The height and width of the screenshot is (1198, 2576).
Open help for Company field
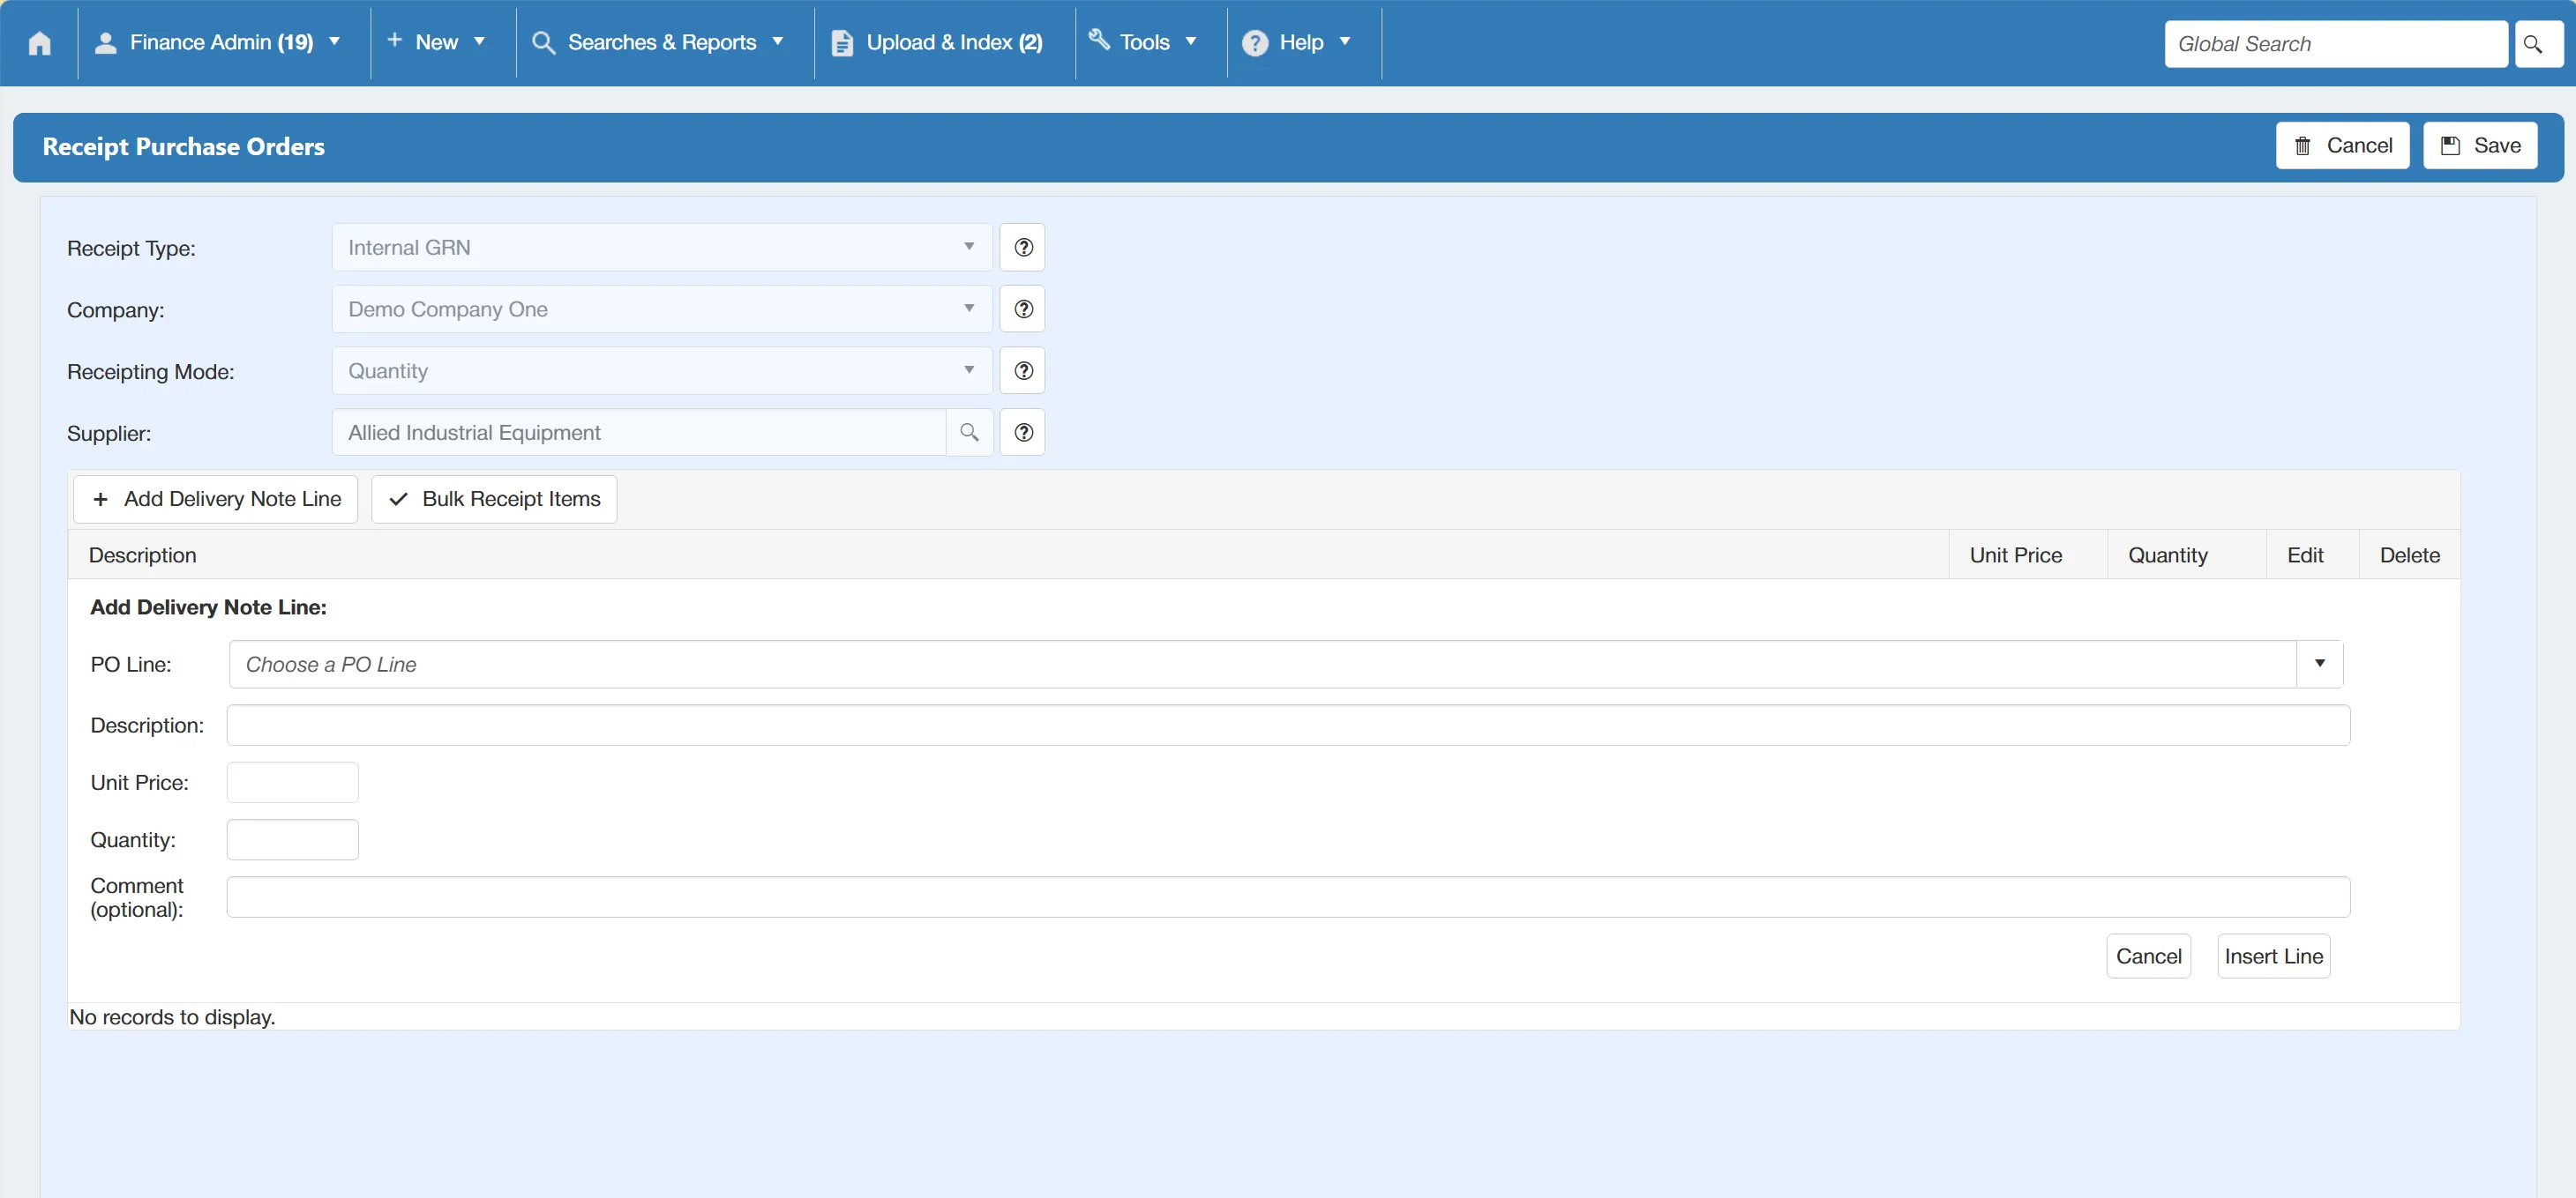pyautogui.click(x=1023, y=309)
